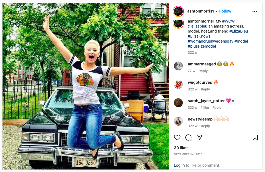Click Log in to comment

[179, 165]
